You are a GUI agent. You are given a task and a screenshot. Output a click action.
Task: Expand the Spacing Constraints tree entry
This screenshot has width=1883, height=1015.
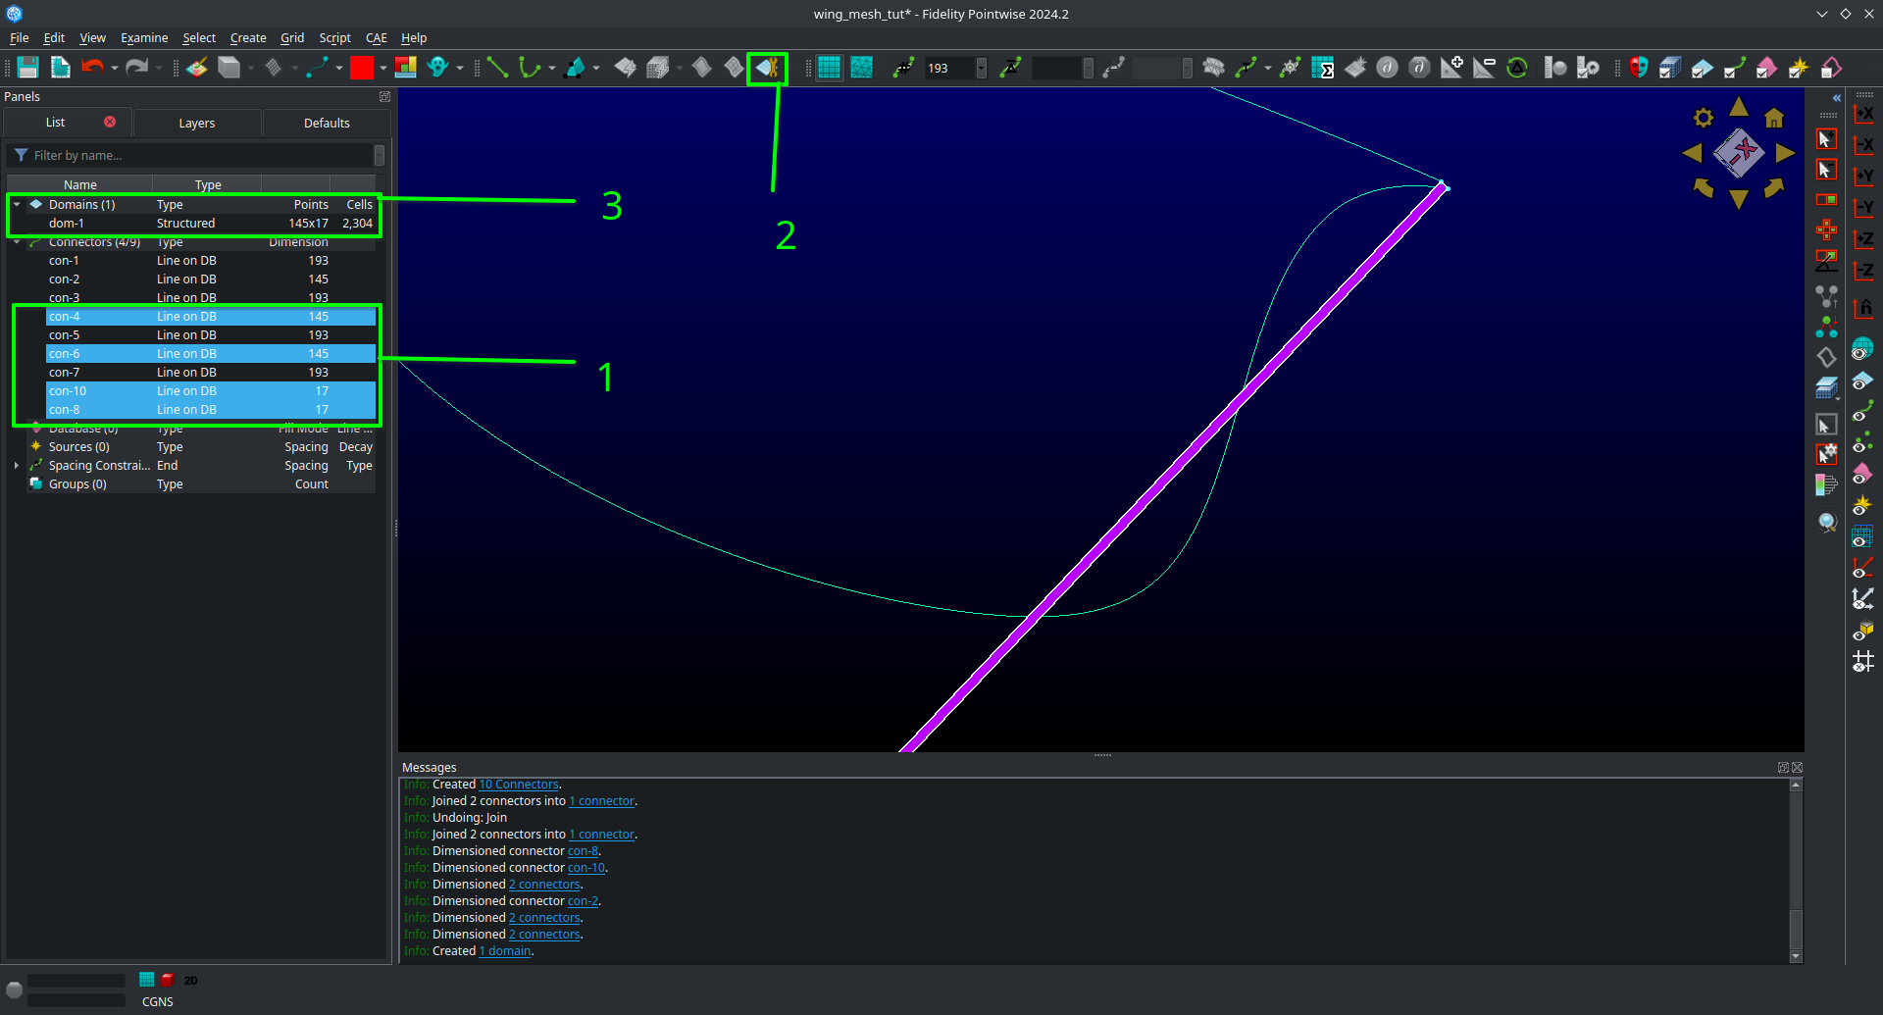(x=17, y=465)
